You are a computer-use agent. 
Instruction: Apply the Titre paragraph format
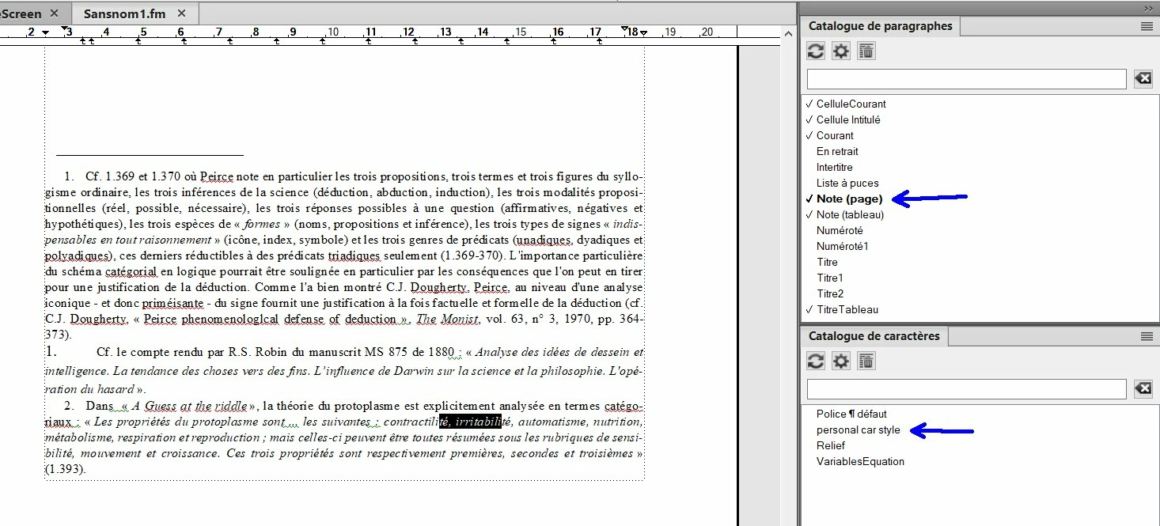point(827,262)
